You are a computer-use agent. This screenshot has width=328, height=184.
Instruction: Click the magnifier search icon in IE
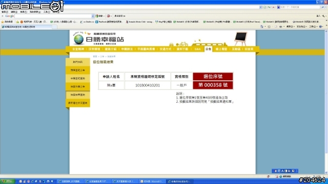(x=323, y=7)
